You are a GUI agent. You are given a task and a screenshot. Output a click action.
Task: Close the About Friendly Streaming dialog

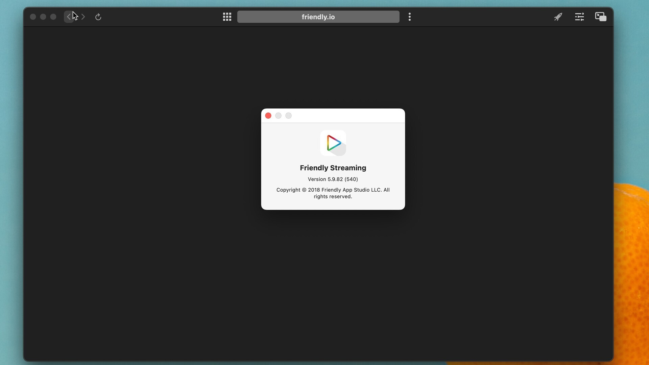(x=268, y=116)
